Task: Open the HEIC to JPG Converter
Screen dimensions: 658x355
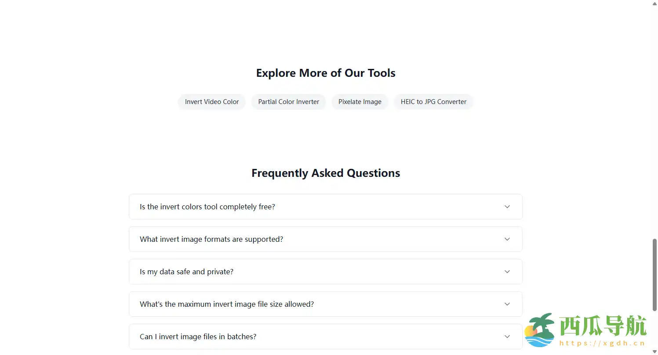Action: click(433, 102)
